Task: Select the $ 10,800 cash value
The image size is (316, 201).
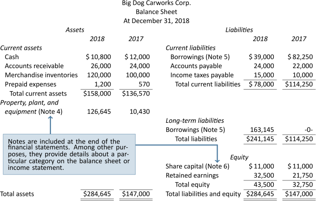Action: 98,57
